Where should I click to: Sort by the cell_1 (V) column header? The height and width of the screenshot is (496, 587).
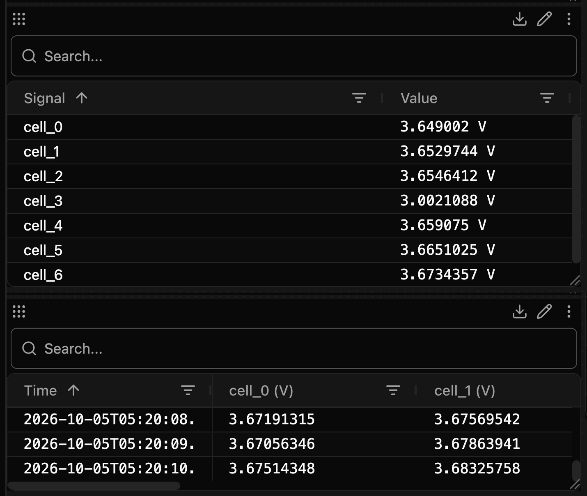coord(465,391)
